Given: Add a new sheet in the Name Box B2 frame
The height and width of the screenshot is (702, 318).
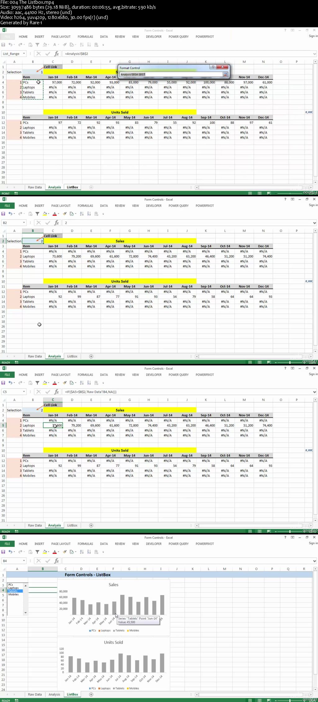Looking at the screenshot, I should [x=91, y=356].
